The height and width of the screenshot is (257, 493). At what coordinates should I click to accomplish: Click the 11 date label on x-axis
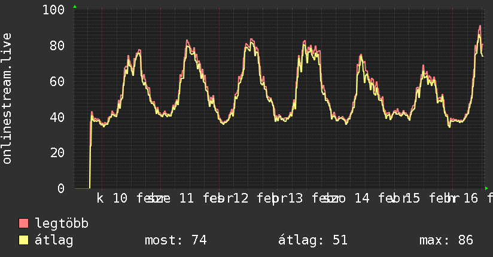[x=187, y=198]
